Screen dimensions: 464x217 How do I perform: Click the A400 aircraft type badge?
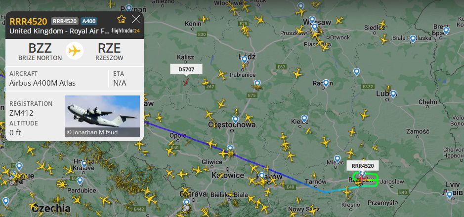pyautogui.click(x=89, y=21)
